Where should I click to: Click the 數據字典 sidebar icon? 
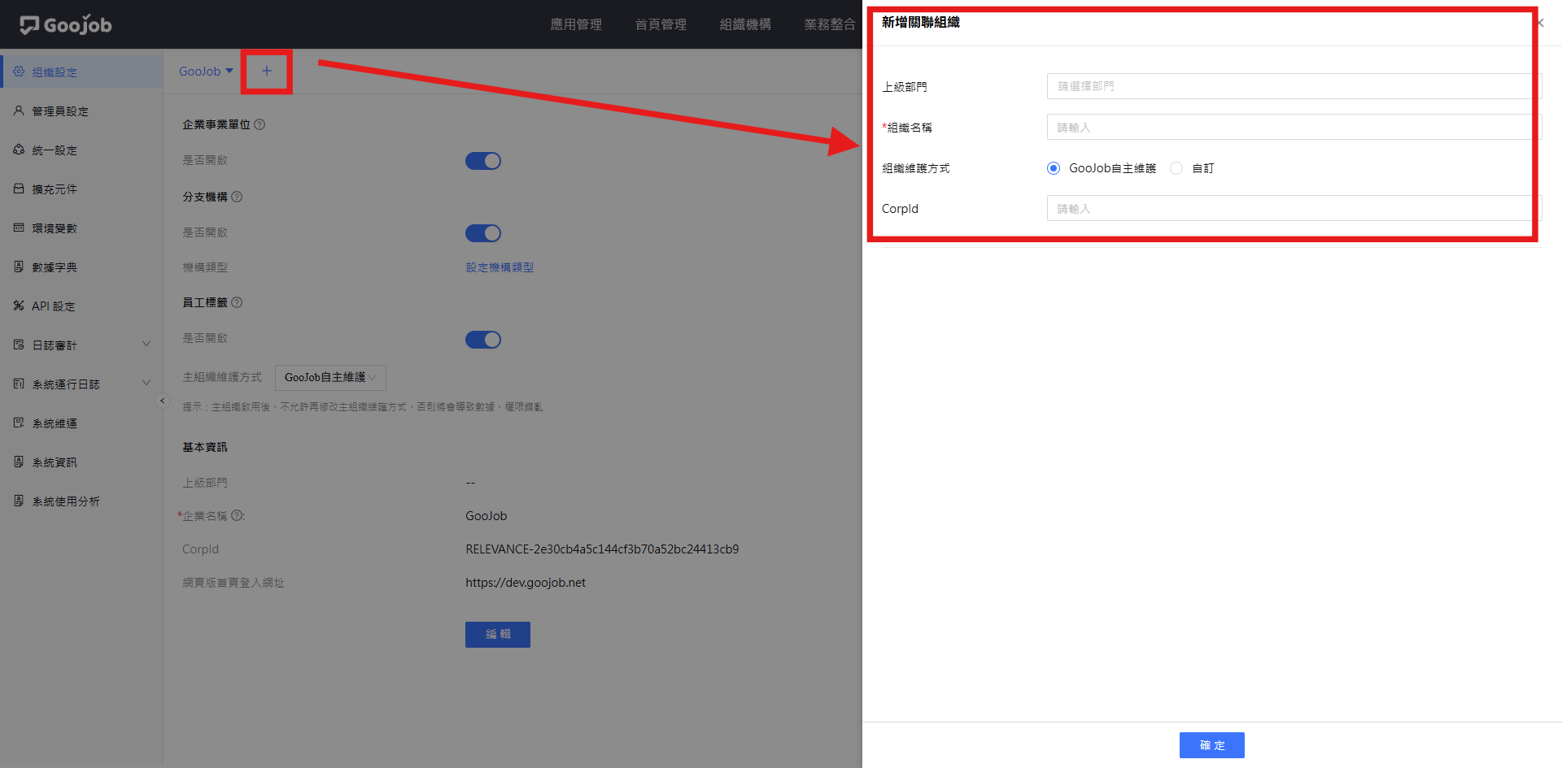pyautogui.click(x=19, y=267)
